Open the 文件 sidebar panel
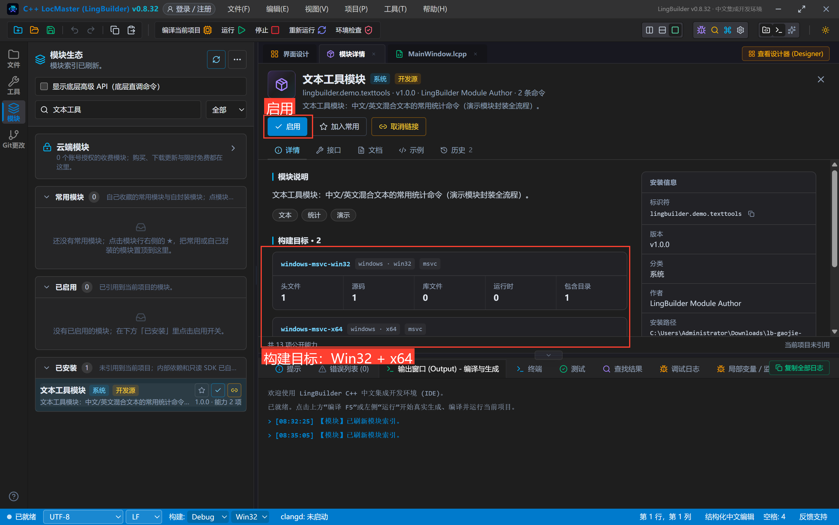The image size is (839, 525). [x=13, y=58]
